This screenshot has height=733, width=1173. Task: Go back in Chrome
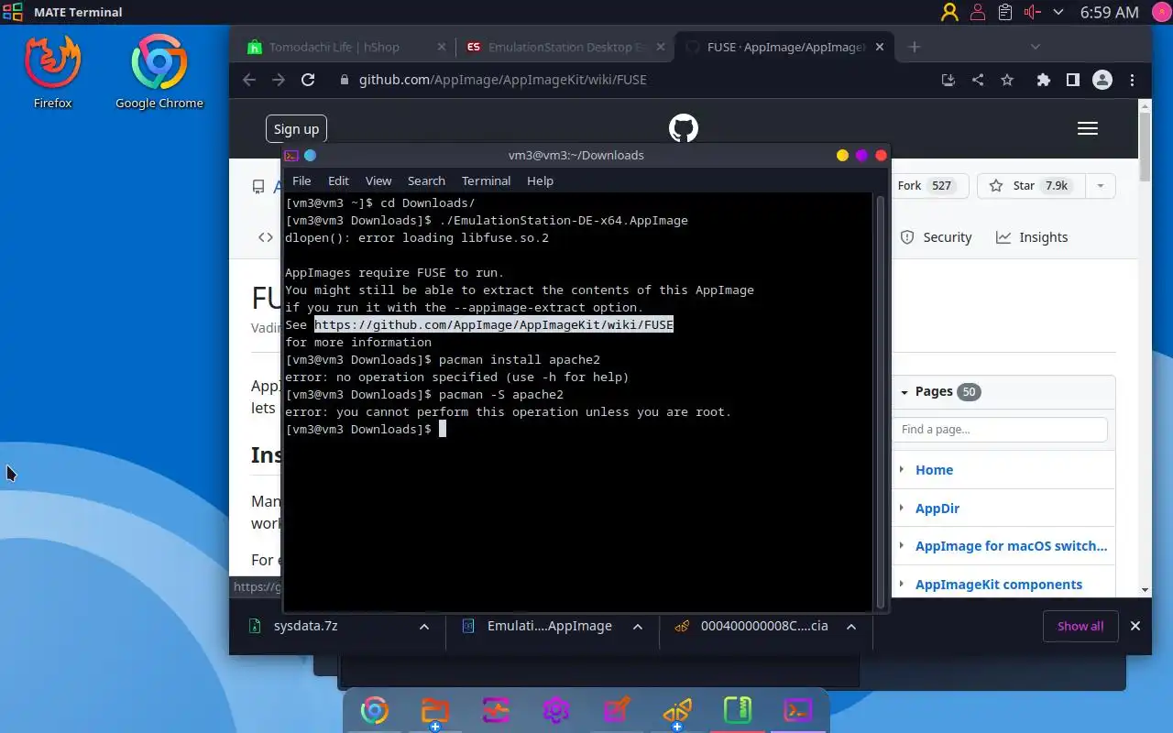(249, 80)
